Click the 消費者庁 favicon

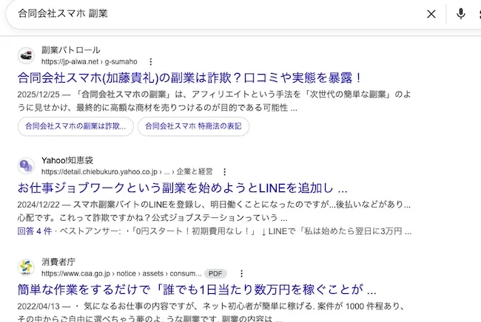click(x=26, y=267)
